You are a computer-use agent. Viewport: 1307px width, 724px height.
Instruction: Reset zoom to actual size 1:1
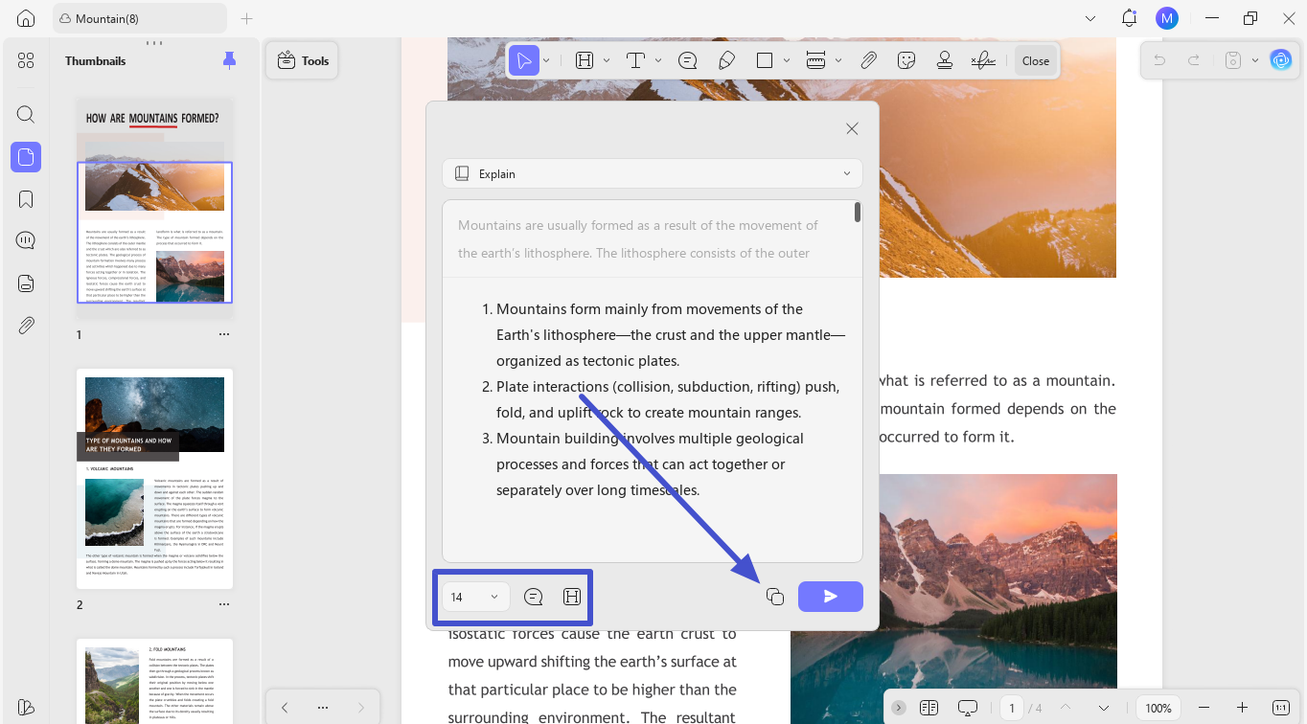(1281, 708)
